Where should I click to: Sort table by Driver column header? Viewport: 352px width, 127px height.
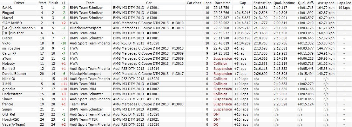click(19, 3)
